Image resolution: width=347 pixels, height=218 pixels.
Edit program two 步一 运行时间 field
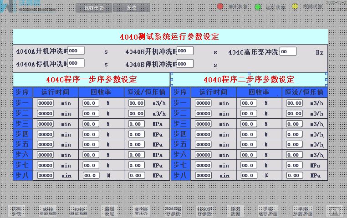[x=203, y=103]
